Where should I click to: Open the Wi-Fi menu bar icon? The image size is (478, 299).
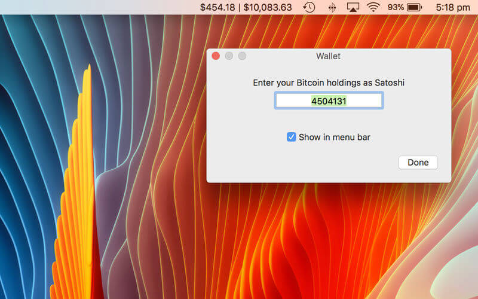pos(373,7)
